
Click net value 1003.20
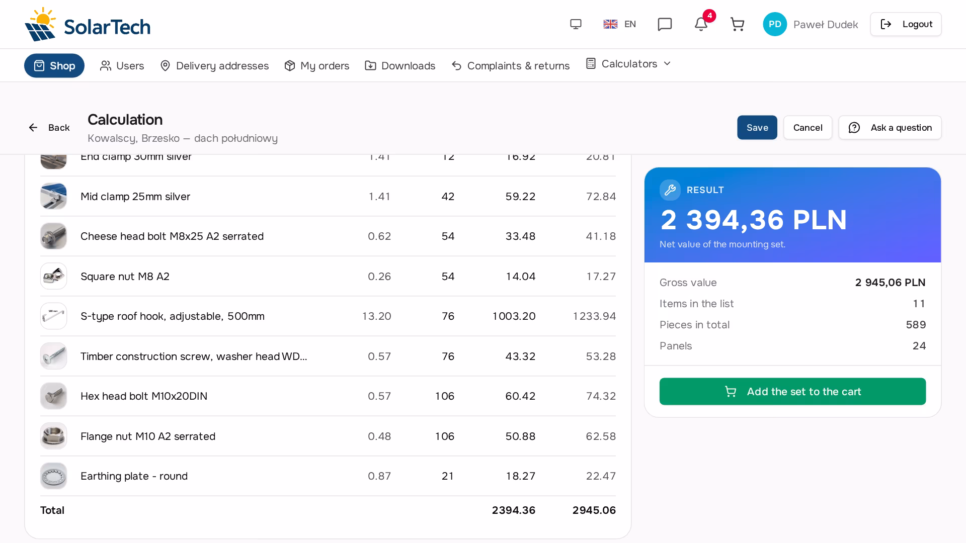click(514, 316)
